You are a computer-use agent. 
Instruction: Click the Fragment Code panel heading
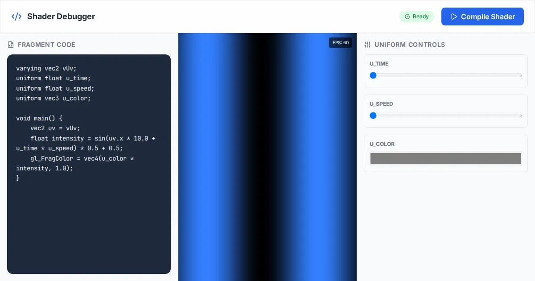[46, 45]
